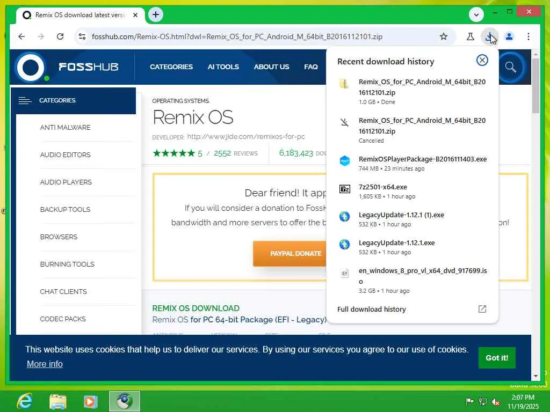
Task: Open CATEGORIES in the top navigation
Action: 171,67
